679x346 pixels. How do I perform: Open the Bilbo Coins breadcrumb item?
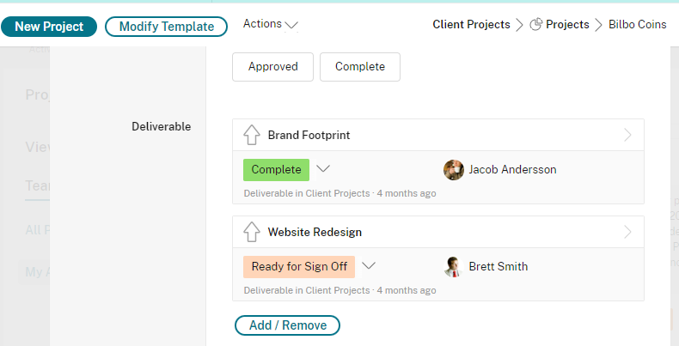tap(638, 25)
